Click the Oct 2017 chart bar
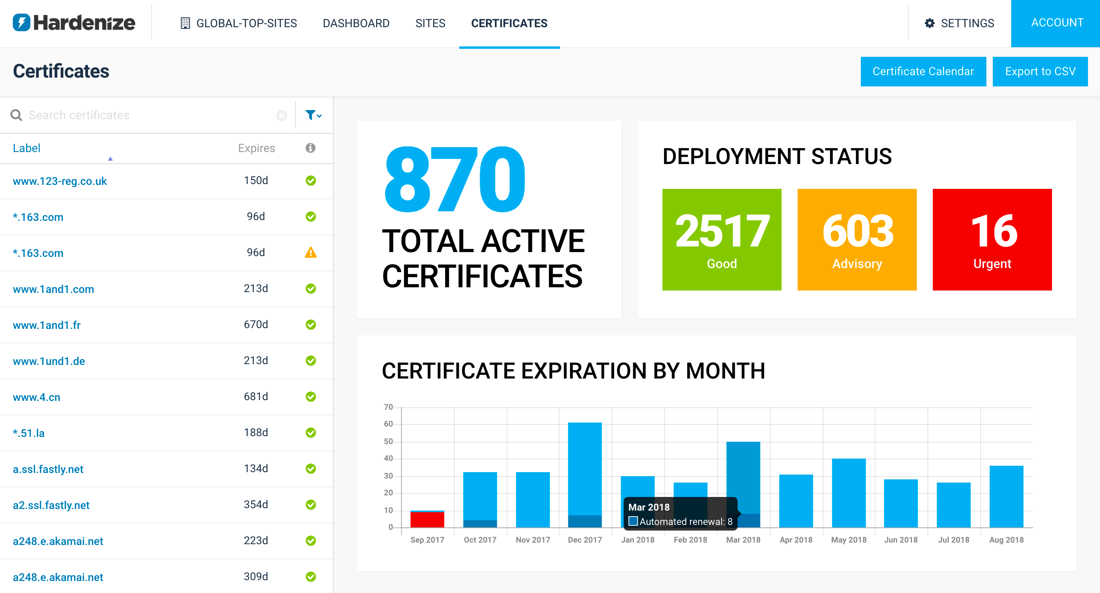 (x=480, y=500)
